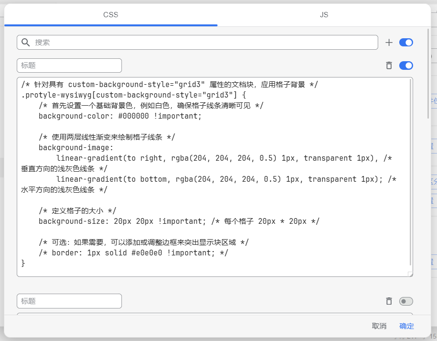Screen dimensions: 437x341
Task: Grab the code textarea resize handle
Action: pos(410,274)
